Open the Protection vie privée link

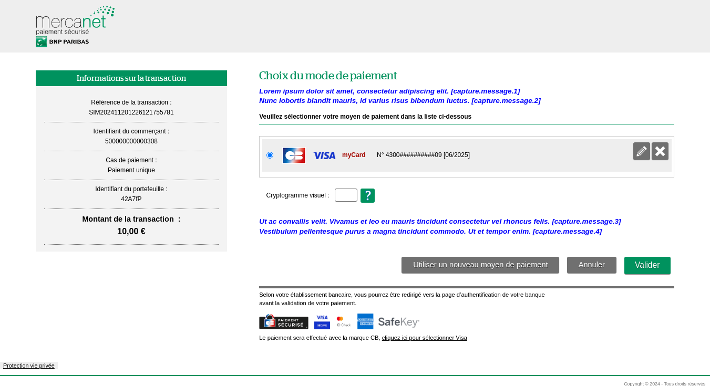[28, 366]
